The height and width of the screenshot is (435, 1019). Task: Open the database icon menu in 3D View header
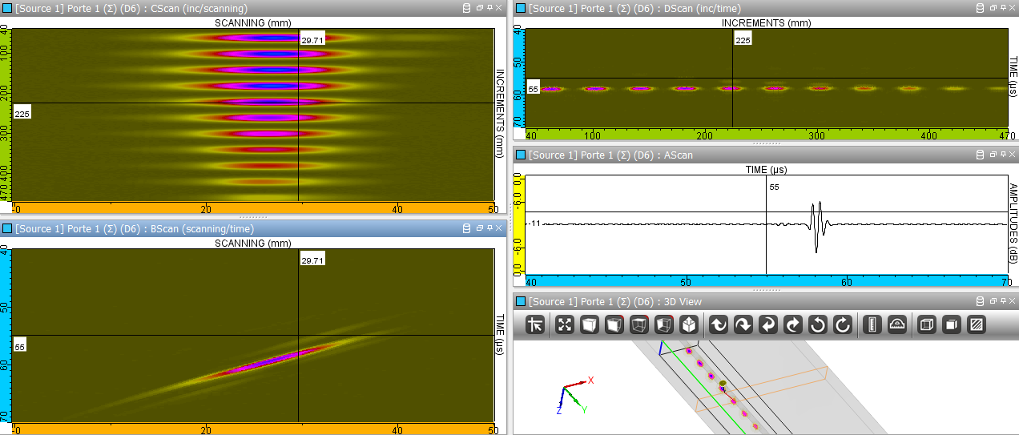click(x=980, y=301)
